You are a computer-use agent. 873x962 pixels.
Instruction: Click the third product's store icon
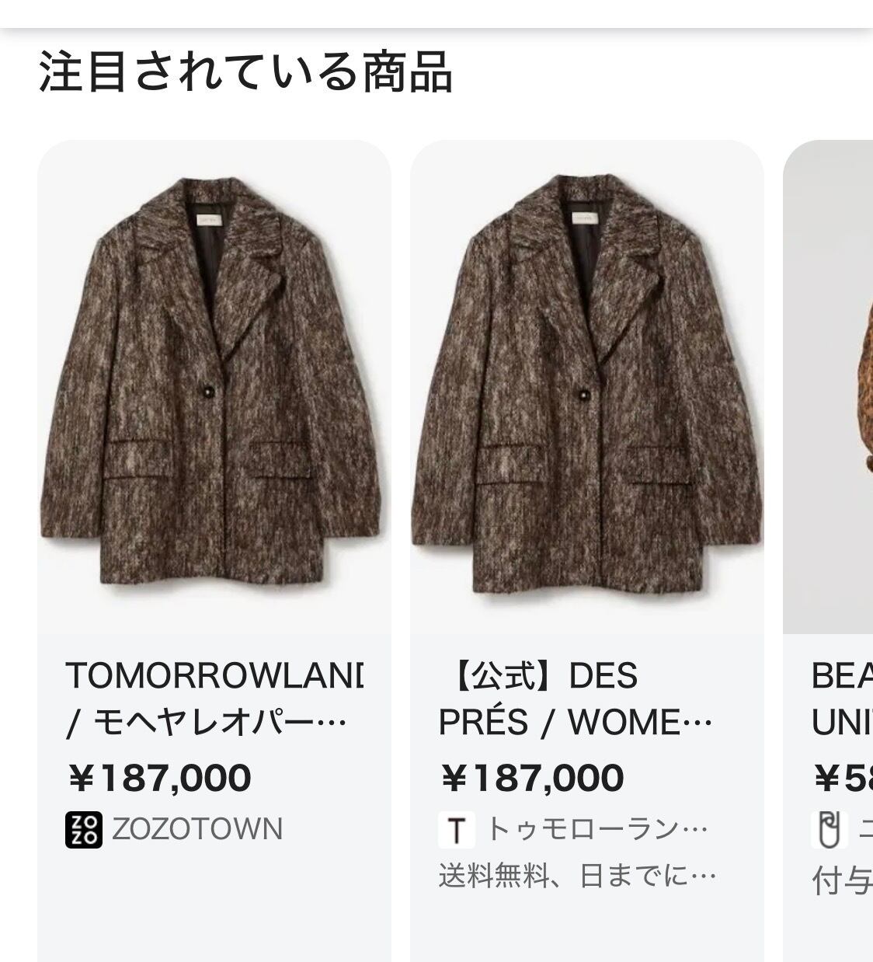point(830,830)
